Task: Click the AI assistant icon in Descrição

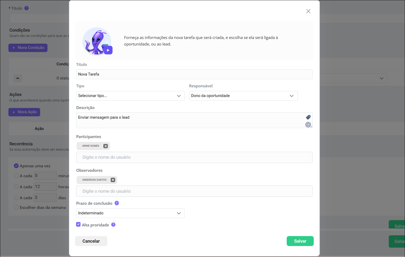Action: coord(308,125)
